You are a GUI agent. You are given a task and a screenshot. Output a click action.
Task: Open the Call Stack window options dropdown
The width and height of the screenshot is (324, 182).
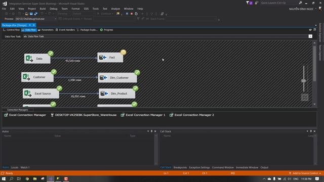pos(307,131)
